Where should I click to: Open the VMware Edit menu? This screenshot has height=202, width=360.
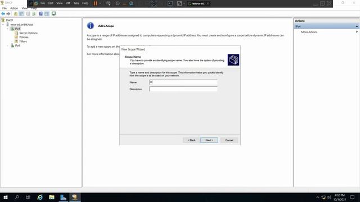click(x=51, y=3)
